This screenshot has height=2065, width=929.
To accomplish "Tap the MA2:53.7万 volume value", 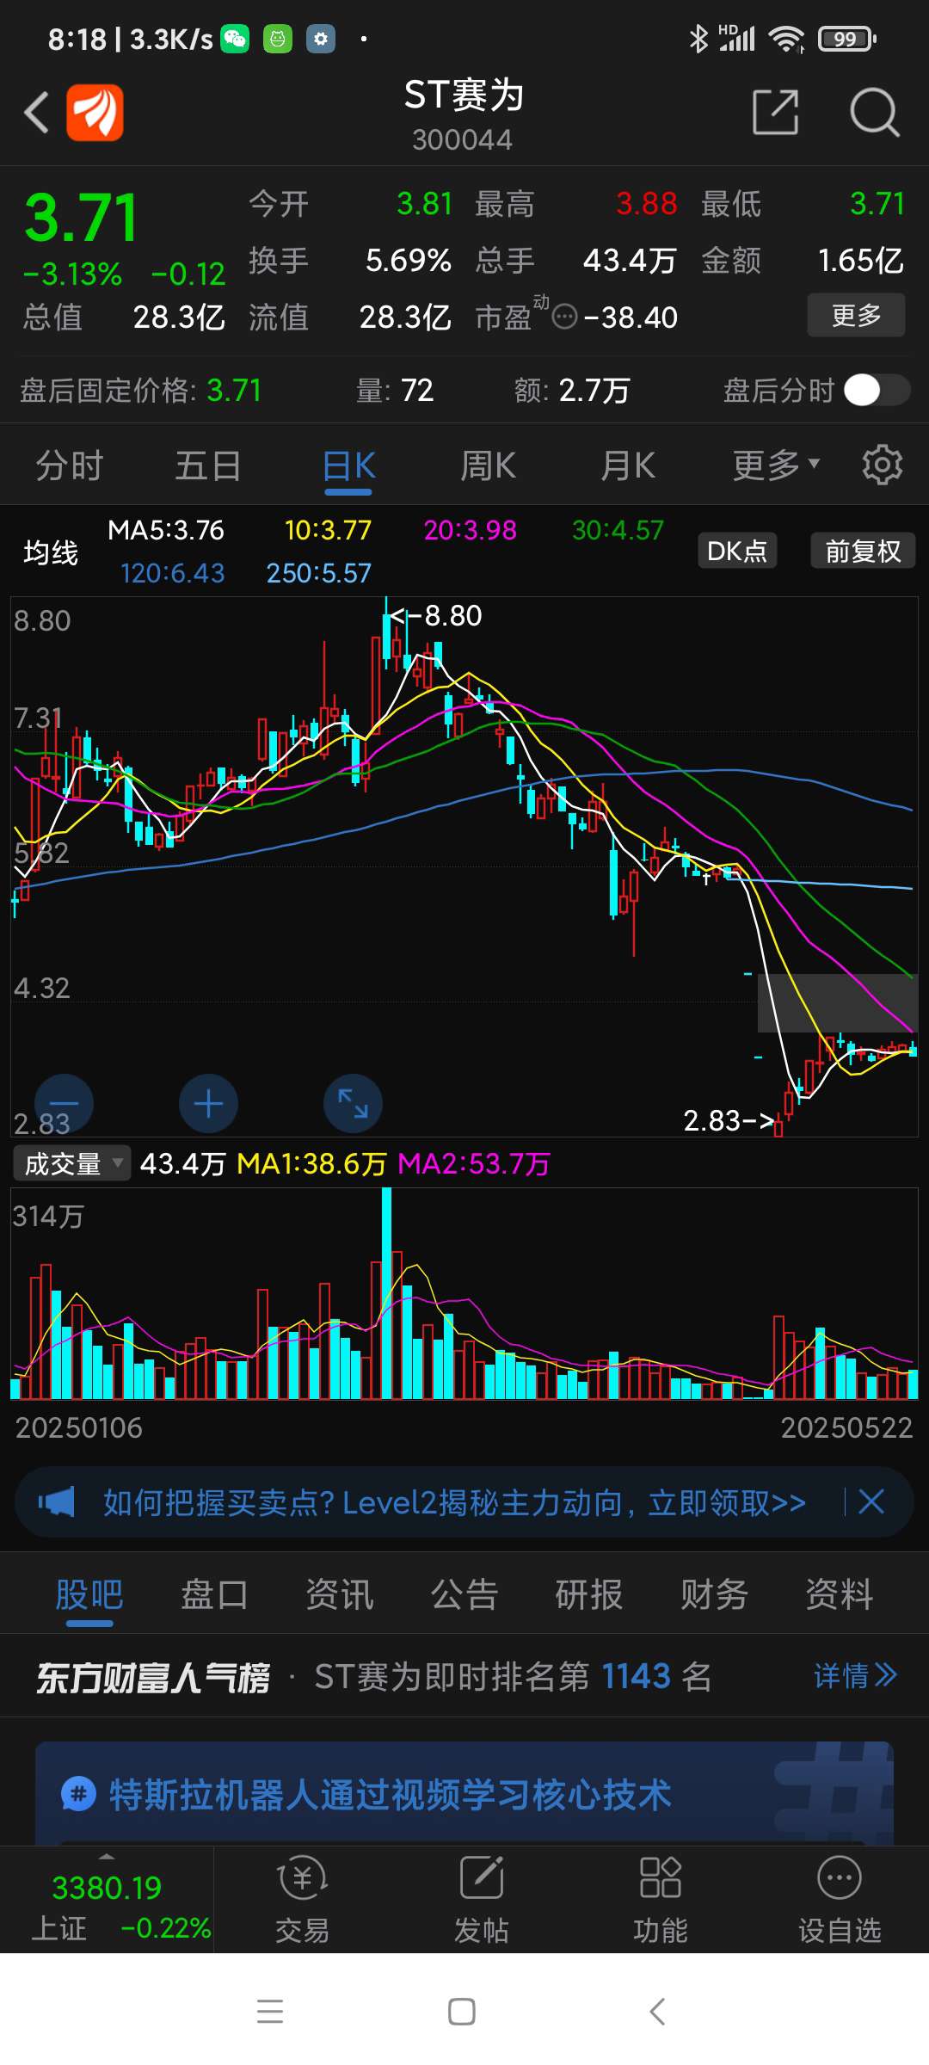I will 473,1163.
